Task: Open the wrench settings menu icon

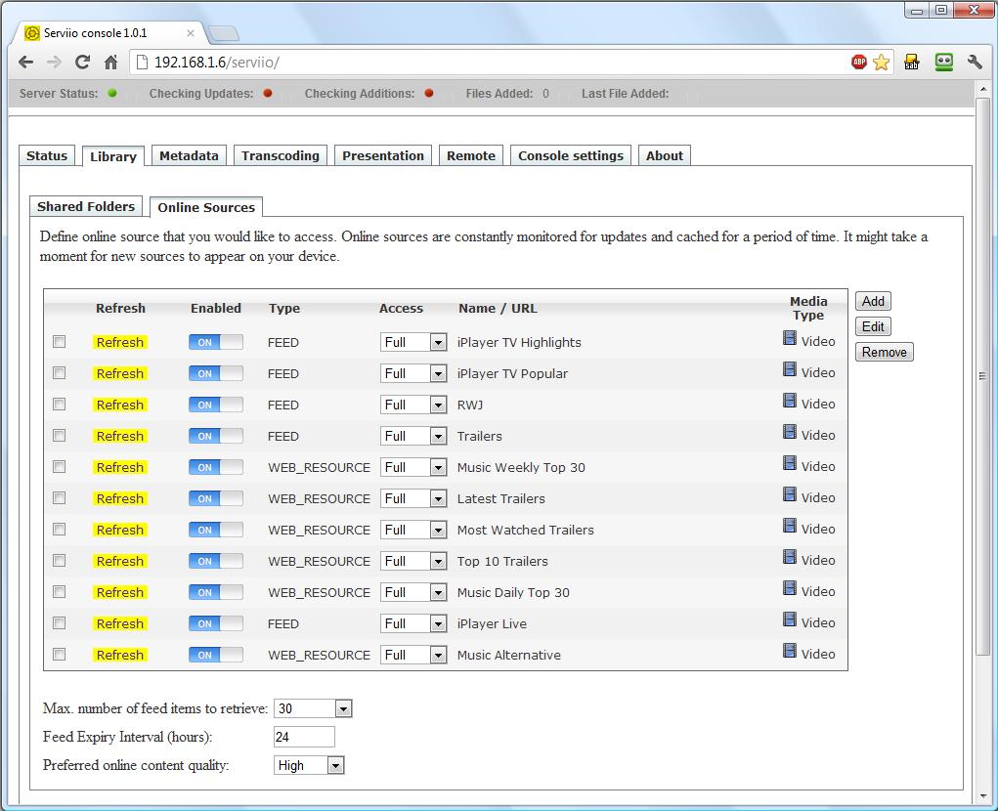Action: click(975, 63)
